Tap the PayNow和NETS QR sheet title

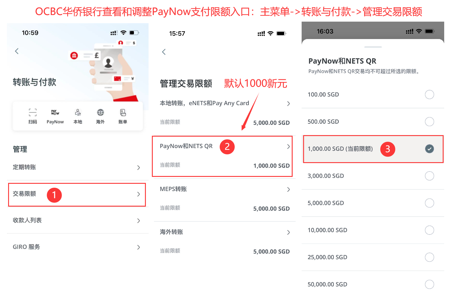tap(342, 61)
